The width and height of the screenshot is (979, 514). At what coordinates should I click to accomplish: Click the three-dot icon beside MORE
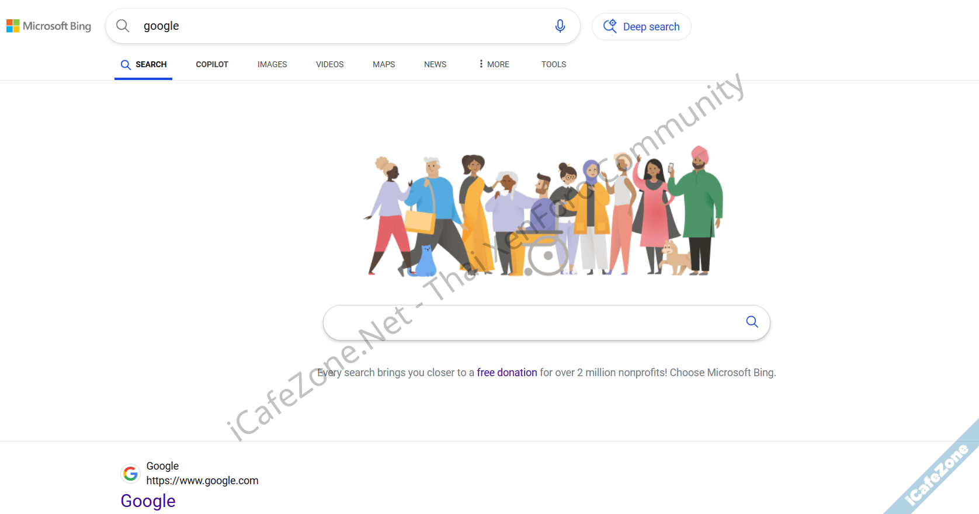(481, 64)
